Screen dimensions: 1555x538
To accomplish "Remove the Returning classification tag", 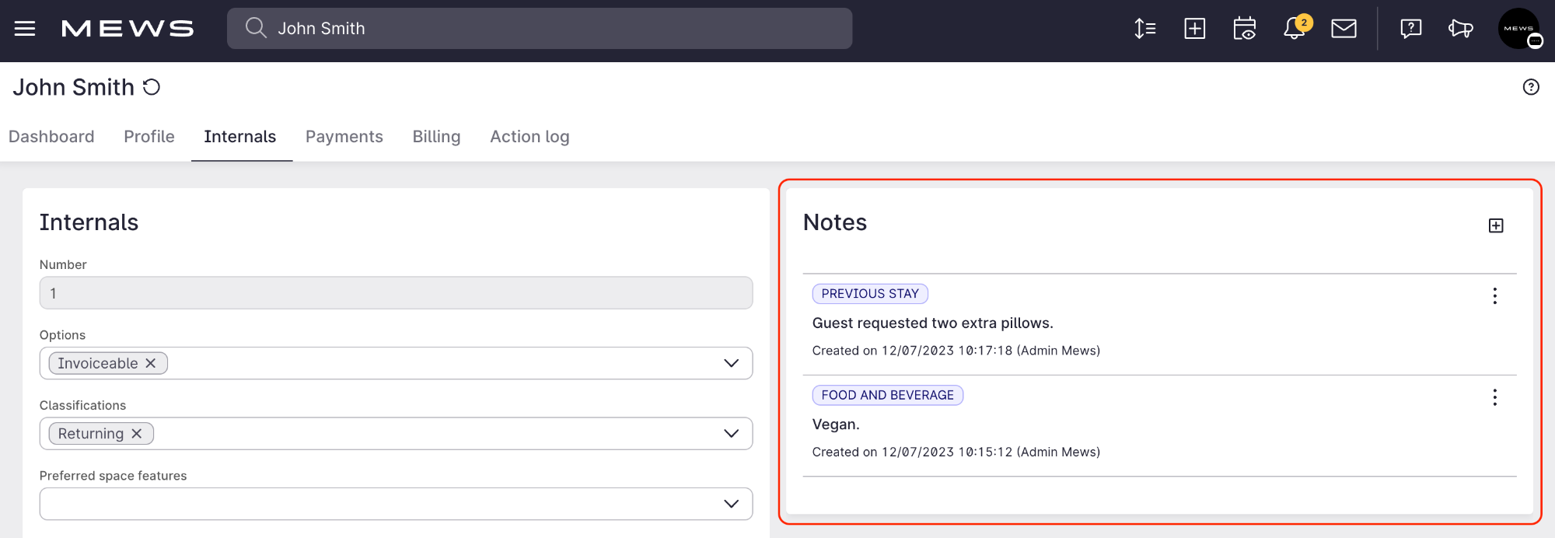I will [x=137, y=434].
